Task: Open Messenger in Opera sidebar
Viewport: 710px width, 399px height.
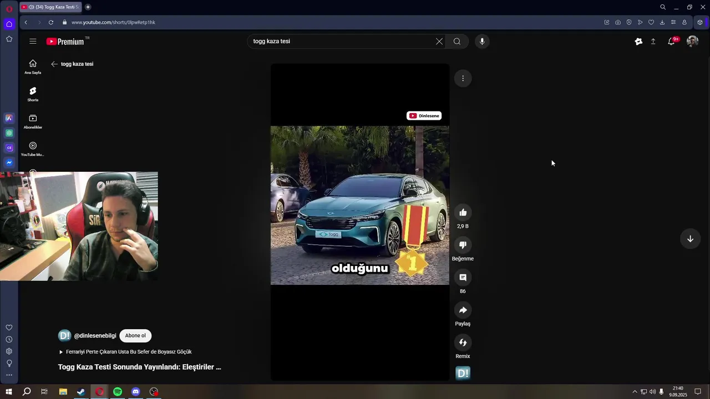Action: 9,162
